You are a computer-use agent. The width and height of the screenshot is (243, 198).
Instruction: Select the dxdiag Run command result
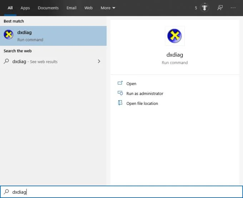[53, 36]
